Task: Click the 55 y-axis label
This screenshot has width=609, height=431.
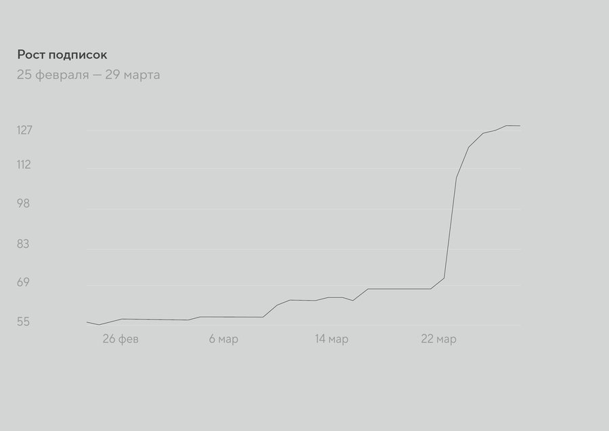Action: click(x=24, y=322)
